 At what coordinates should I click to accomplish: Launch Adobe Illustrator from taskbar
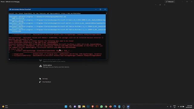(x=97, y=107)
